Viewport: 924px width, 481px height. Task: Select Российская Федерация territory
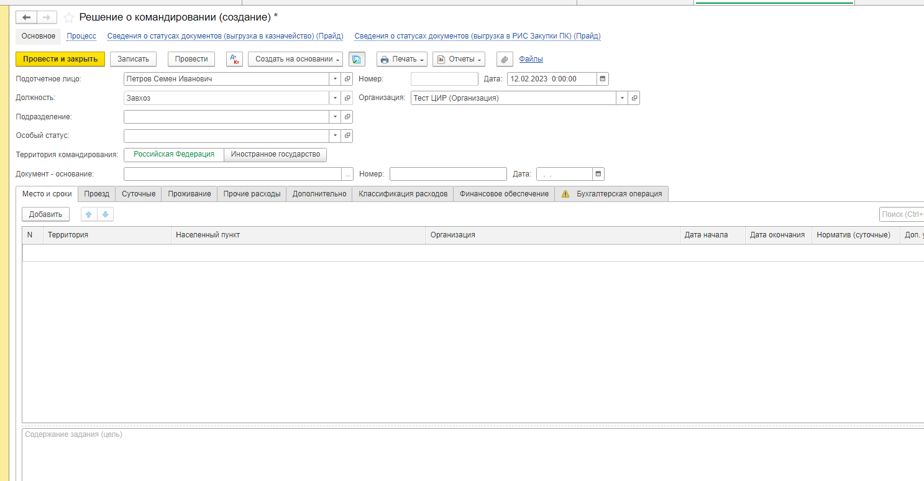[174, 154]
